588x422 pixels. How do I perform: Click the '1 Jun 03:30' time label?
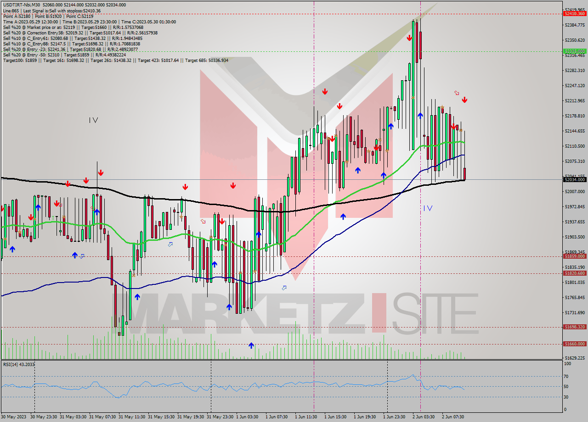point(248,416)
